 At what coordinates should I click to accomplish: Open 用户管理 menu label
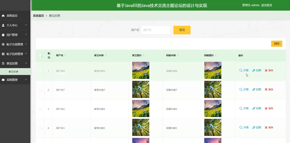point(12,35)
